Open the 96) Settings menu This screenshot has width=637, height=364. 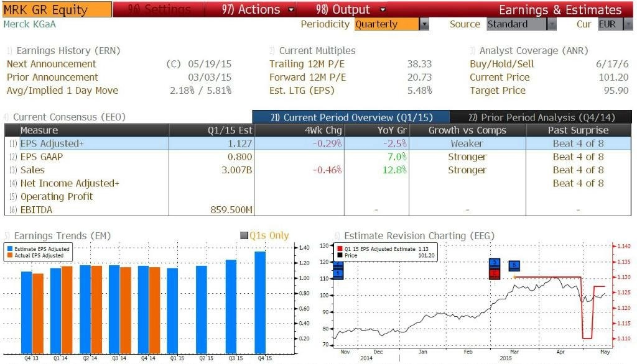pyautogui.click(x=159, y=9)
